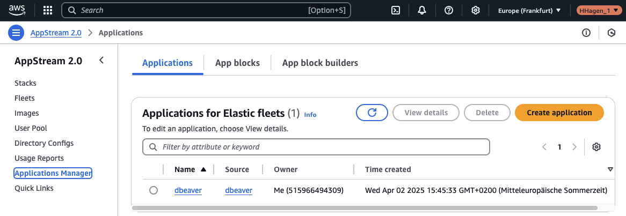Collapse the AppStream 2.0 side navigation

pos(101,60)
